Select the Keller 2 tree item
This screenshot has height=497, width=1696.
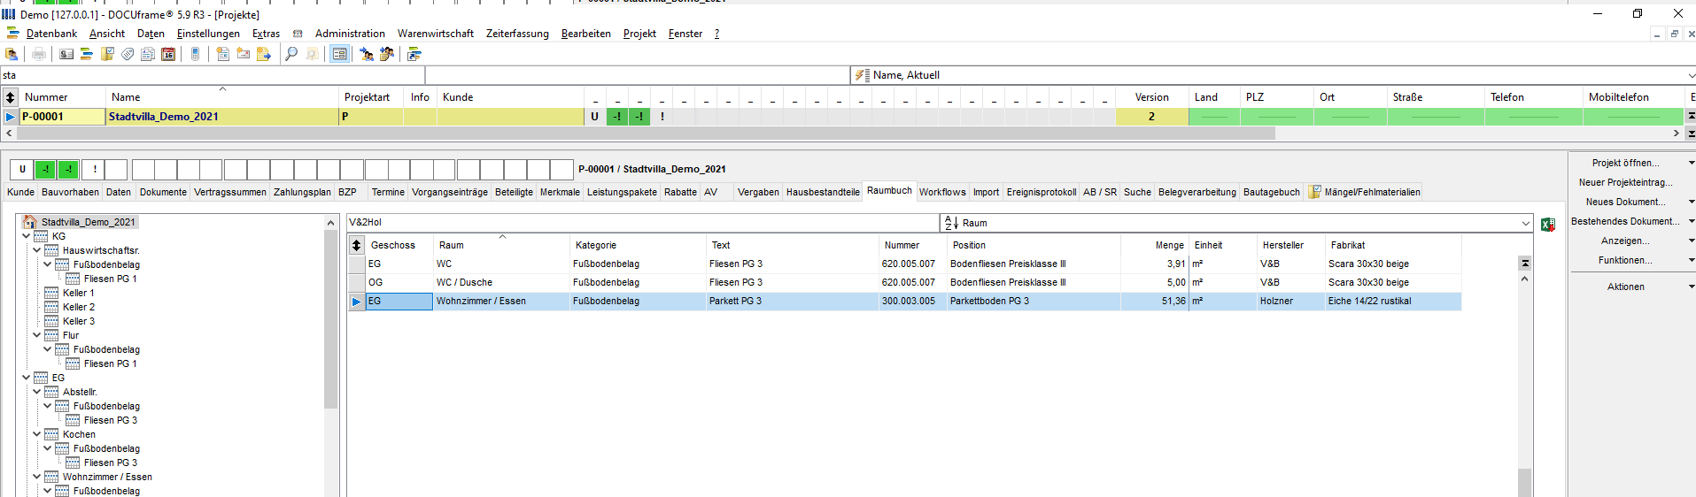79,307
